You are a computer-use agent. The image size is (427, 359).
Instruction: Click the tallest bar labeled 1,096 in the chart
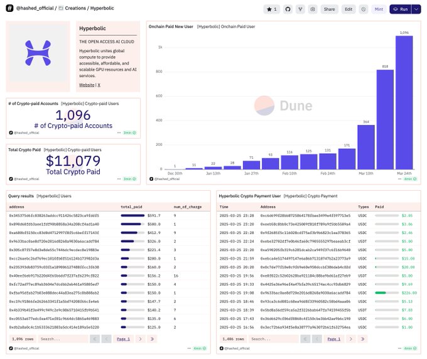click(x=404, y=102)
